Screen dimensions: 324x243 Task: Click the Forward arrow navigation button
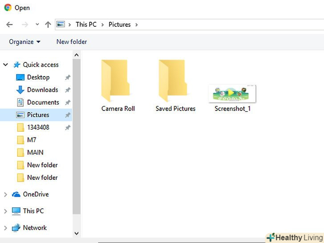tap(25, 24)
